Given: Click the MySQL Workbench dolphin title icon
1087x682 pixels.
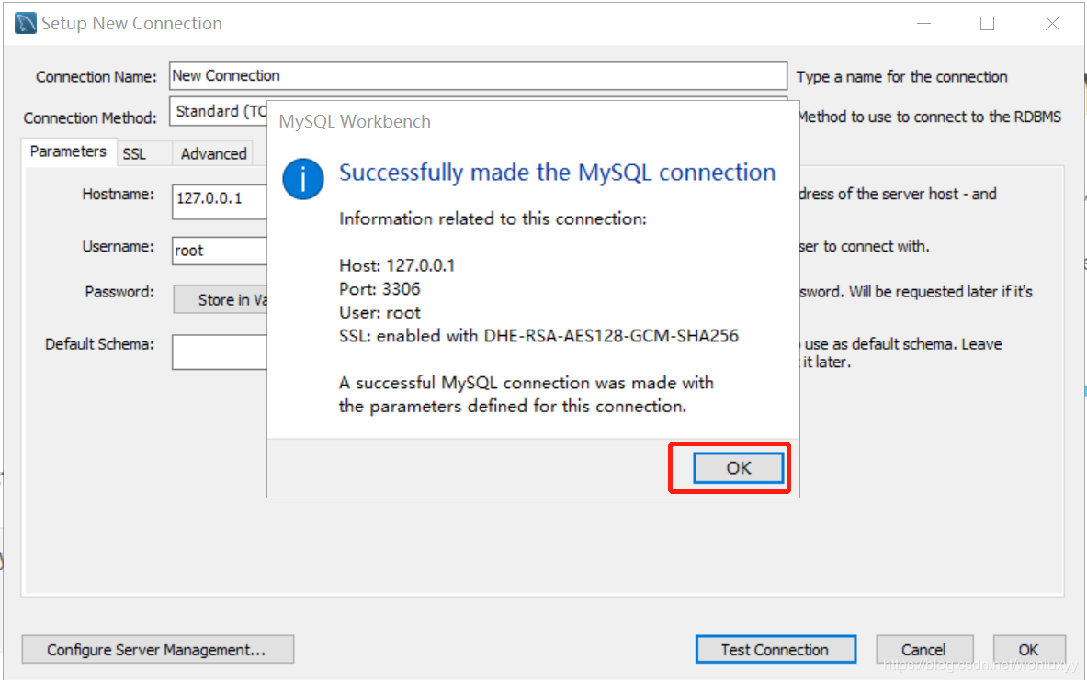Looking at the screenshot, I should [26, 23].
